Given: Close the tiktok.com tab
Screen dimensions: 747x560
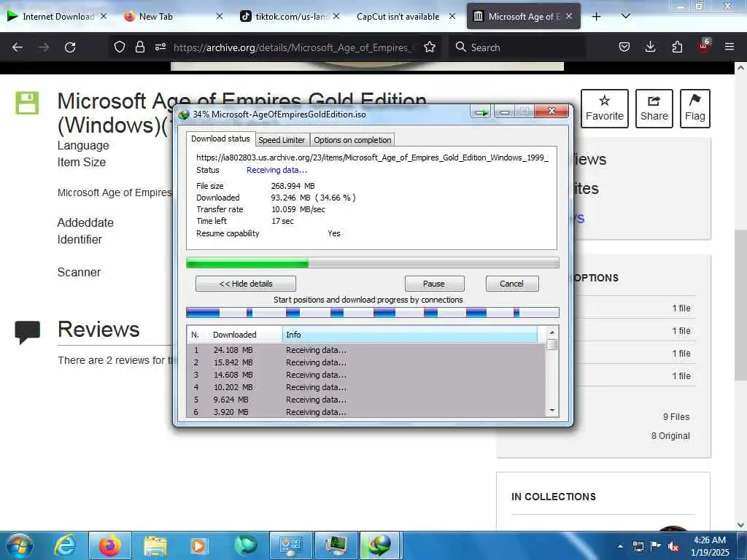Looking at the screenshot, I should pyautogui.click(x=336, y=16).
